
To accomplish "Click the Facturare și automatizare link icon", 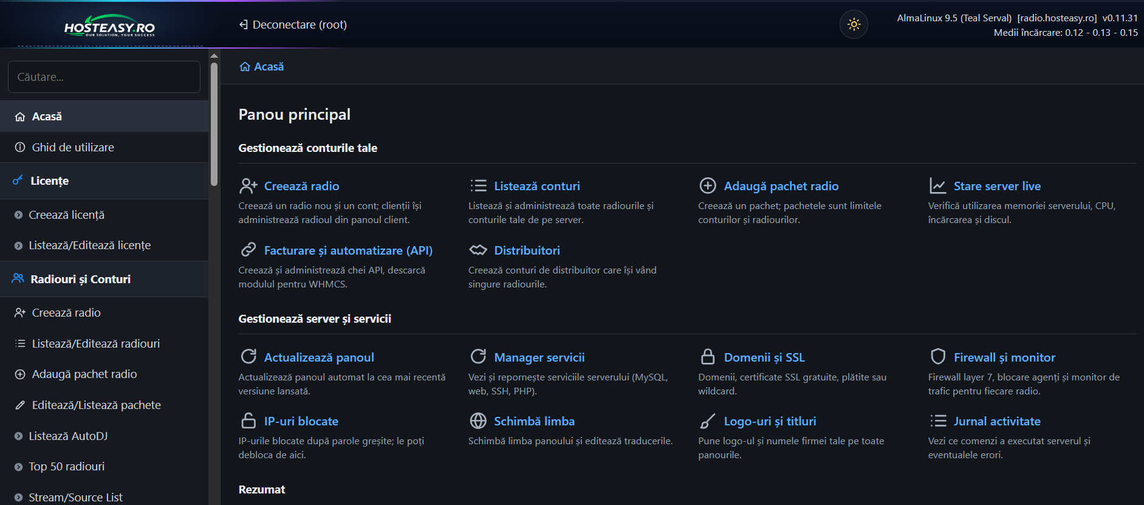I will click(248, 250).
